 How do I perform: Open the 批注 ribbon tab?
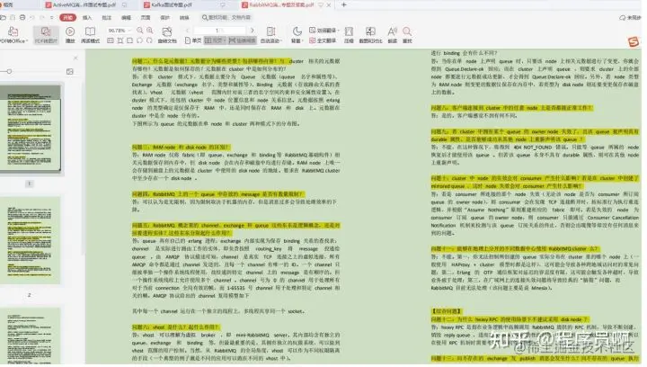point(106,18)
